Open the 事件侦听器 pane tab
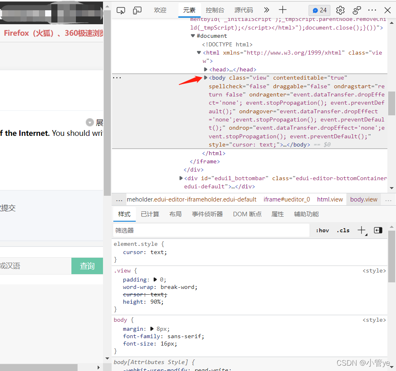396x371 pixels. pyautogui.click(x=207, y=214)
